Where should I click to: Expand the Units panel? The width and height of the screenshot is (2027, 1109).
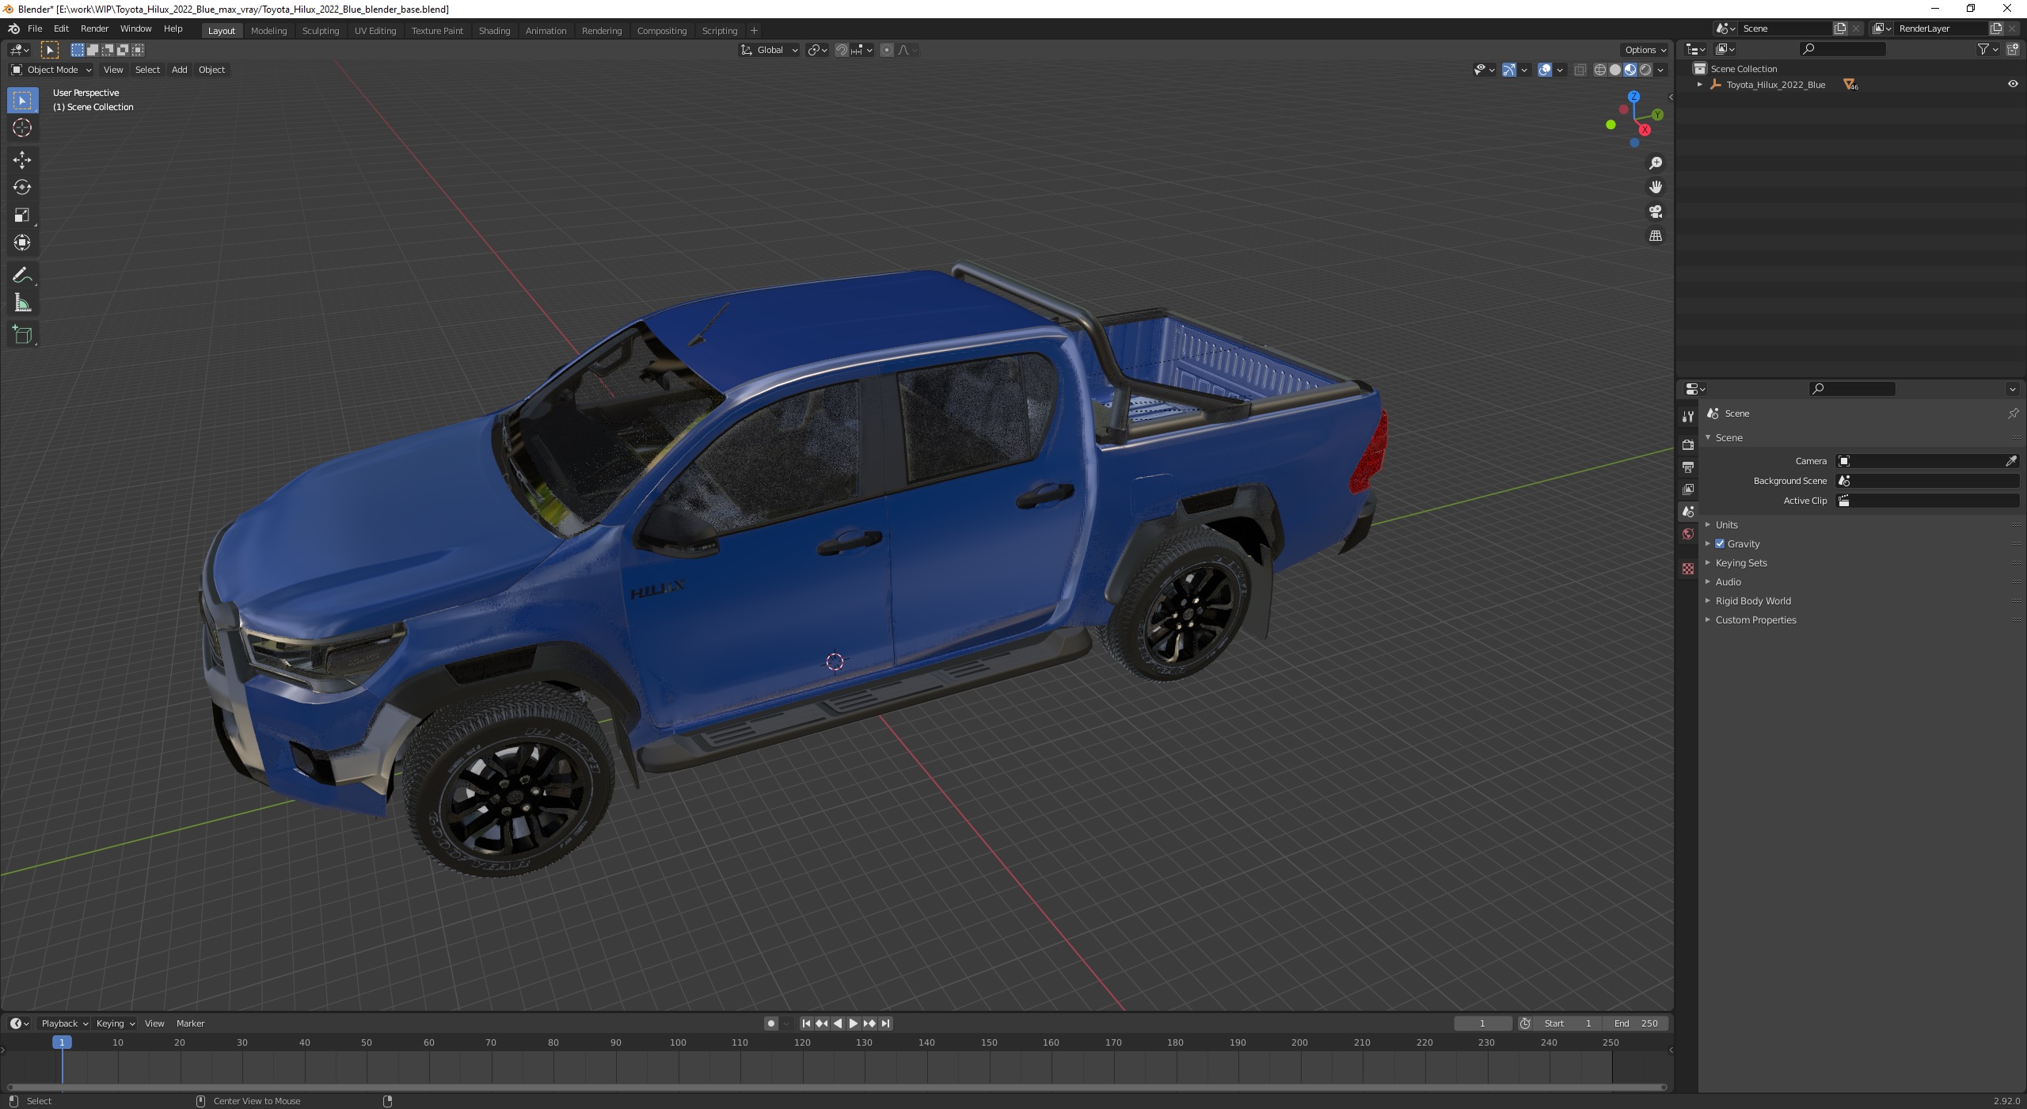(1726, 525)
